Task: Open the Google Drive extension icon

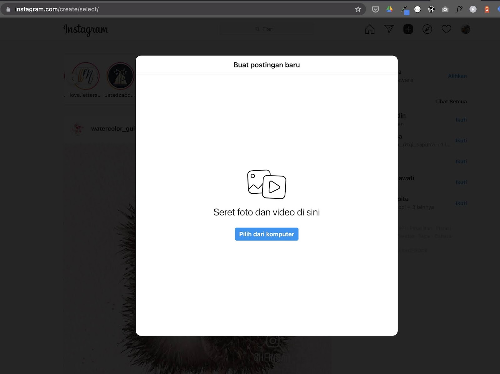Action: point(389,9)
